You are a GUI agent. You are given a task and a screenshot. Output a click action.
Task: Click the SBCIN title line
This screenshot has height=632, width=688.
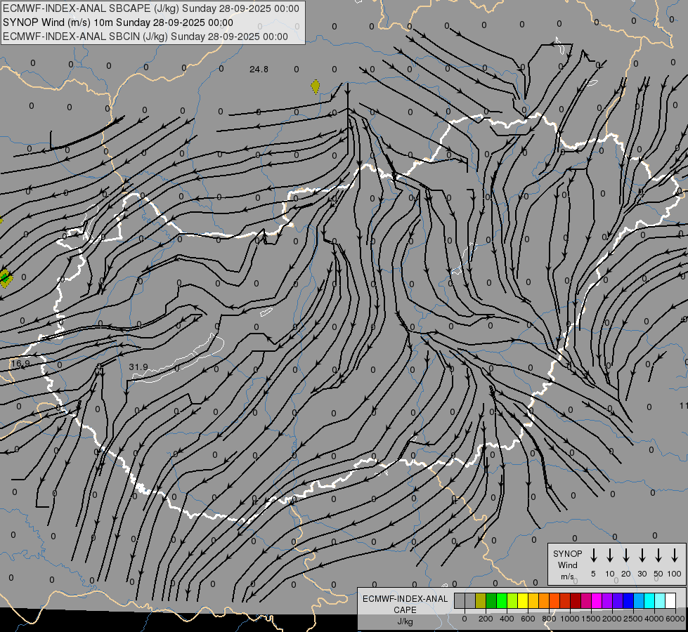tap(145, 37)
